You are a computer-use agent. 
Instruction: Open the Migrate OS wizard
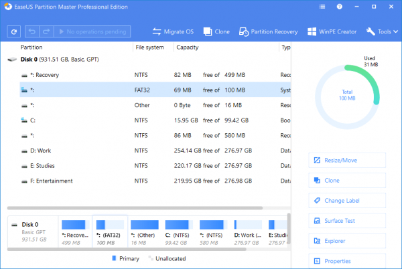[x=173, y=31]
